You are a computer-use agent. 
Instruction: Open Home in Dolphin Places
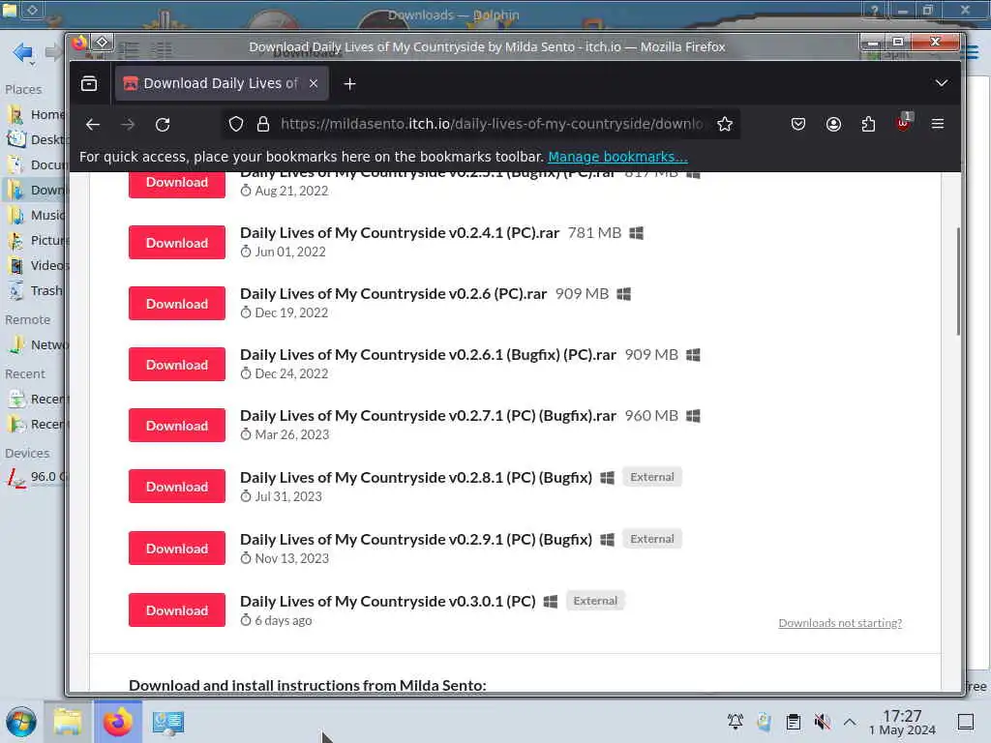[x=37, y=114]
